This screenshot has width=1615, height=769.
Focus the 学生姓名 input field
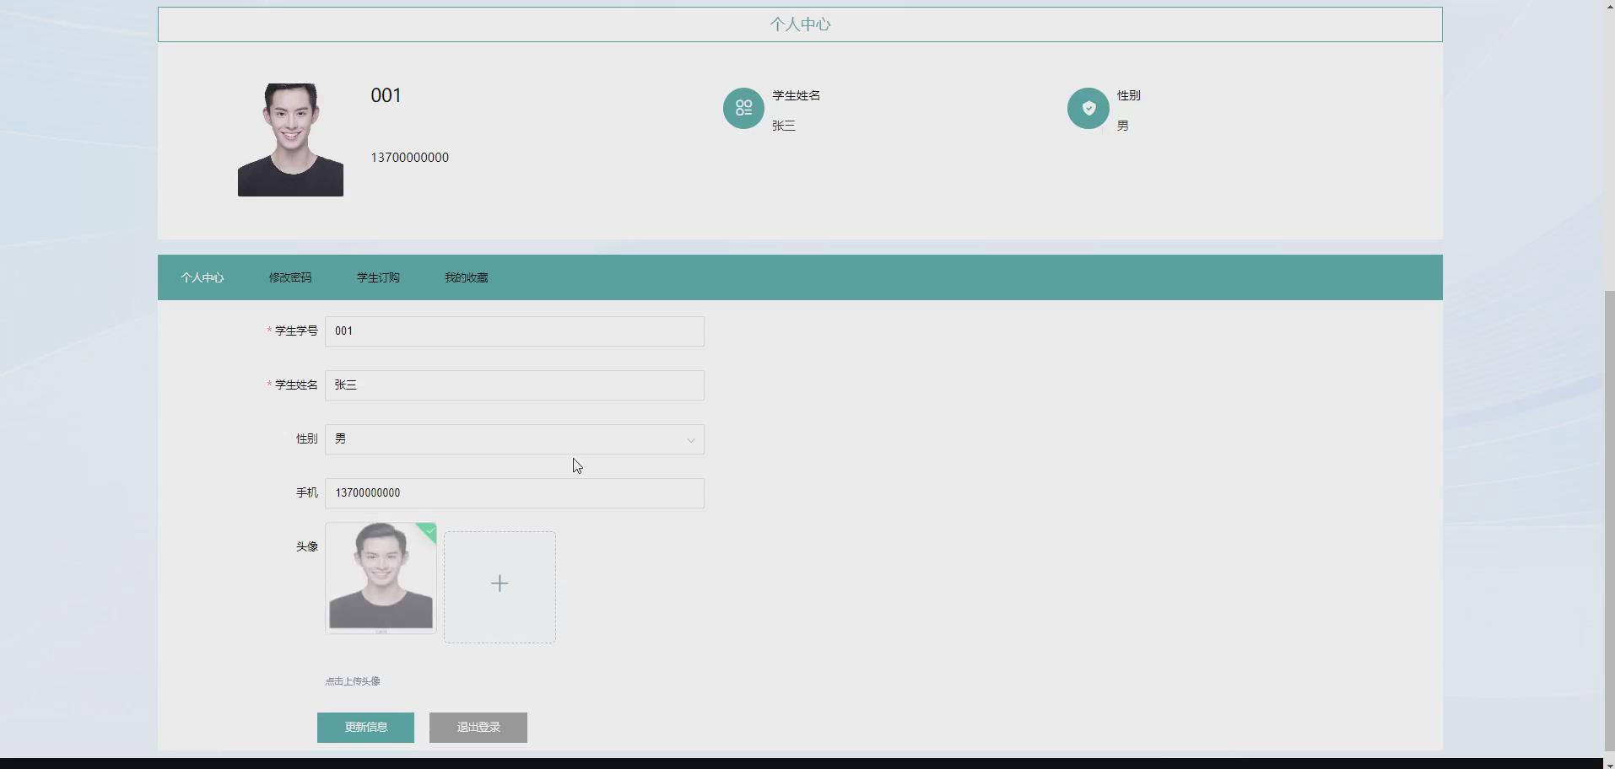(515, 385)
